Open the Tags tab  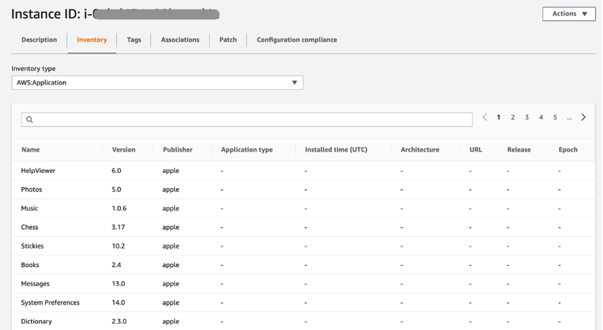click(134, 39)
